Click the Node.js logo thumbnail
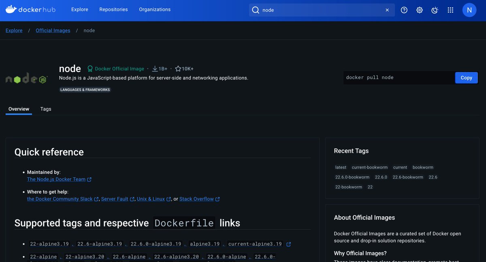486x262 pixels. point(27,79)
